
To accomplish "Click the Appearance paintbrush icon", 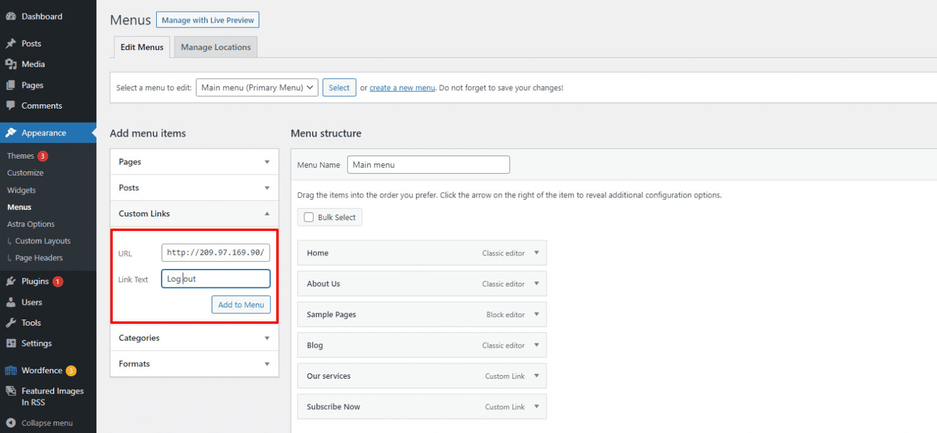I will [x=11, y=133].
